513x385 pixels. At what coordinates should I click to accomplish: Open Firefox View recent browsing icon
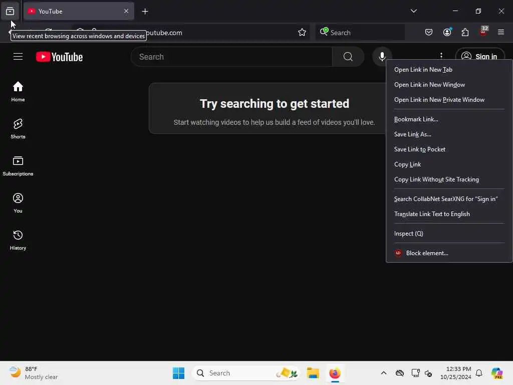click(x=10, y=11)
